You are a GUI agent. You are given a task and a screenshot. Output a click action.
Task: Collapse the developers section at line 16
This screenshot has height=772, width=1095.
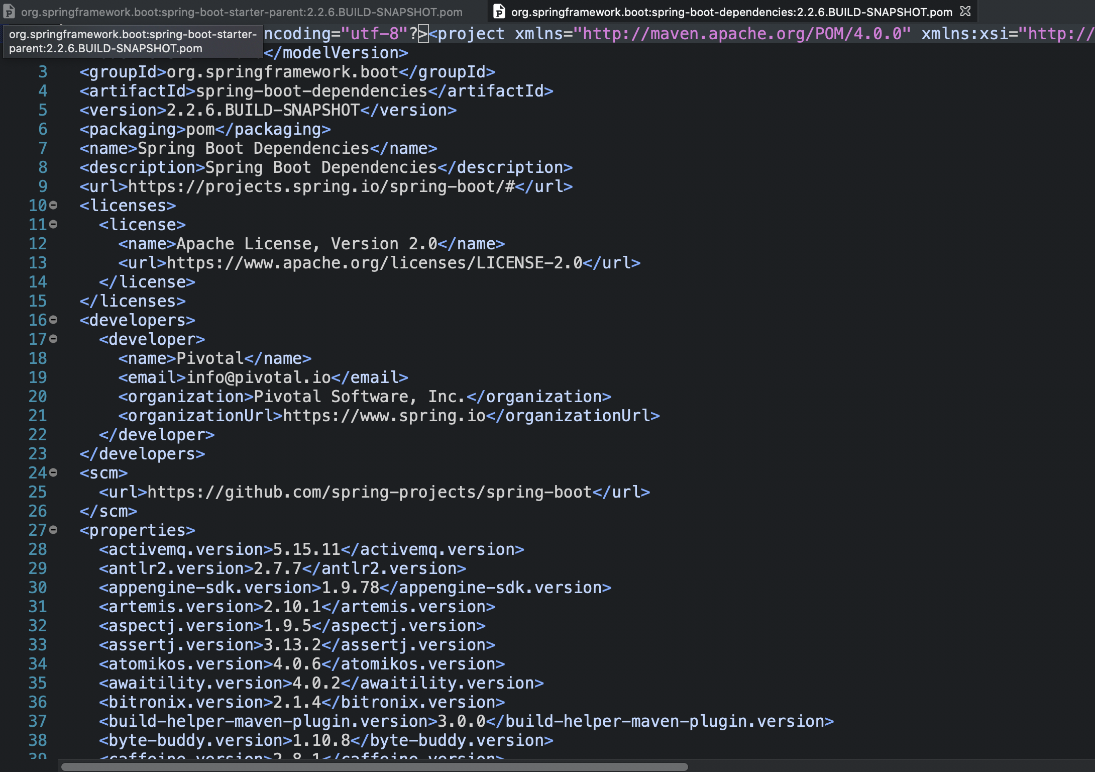[x=53, y=320]
